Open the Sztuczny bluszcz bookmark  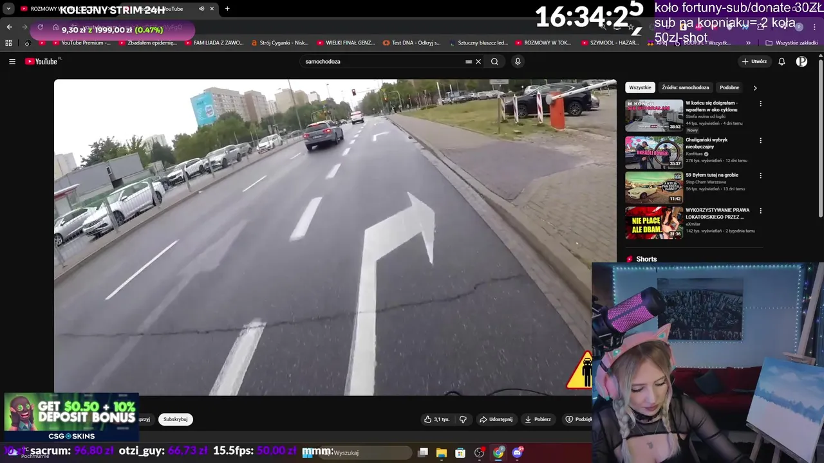point(478,42)
